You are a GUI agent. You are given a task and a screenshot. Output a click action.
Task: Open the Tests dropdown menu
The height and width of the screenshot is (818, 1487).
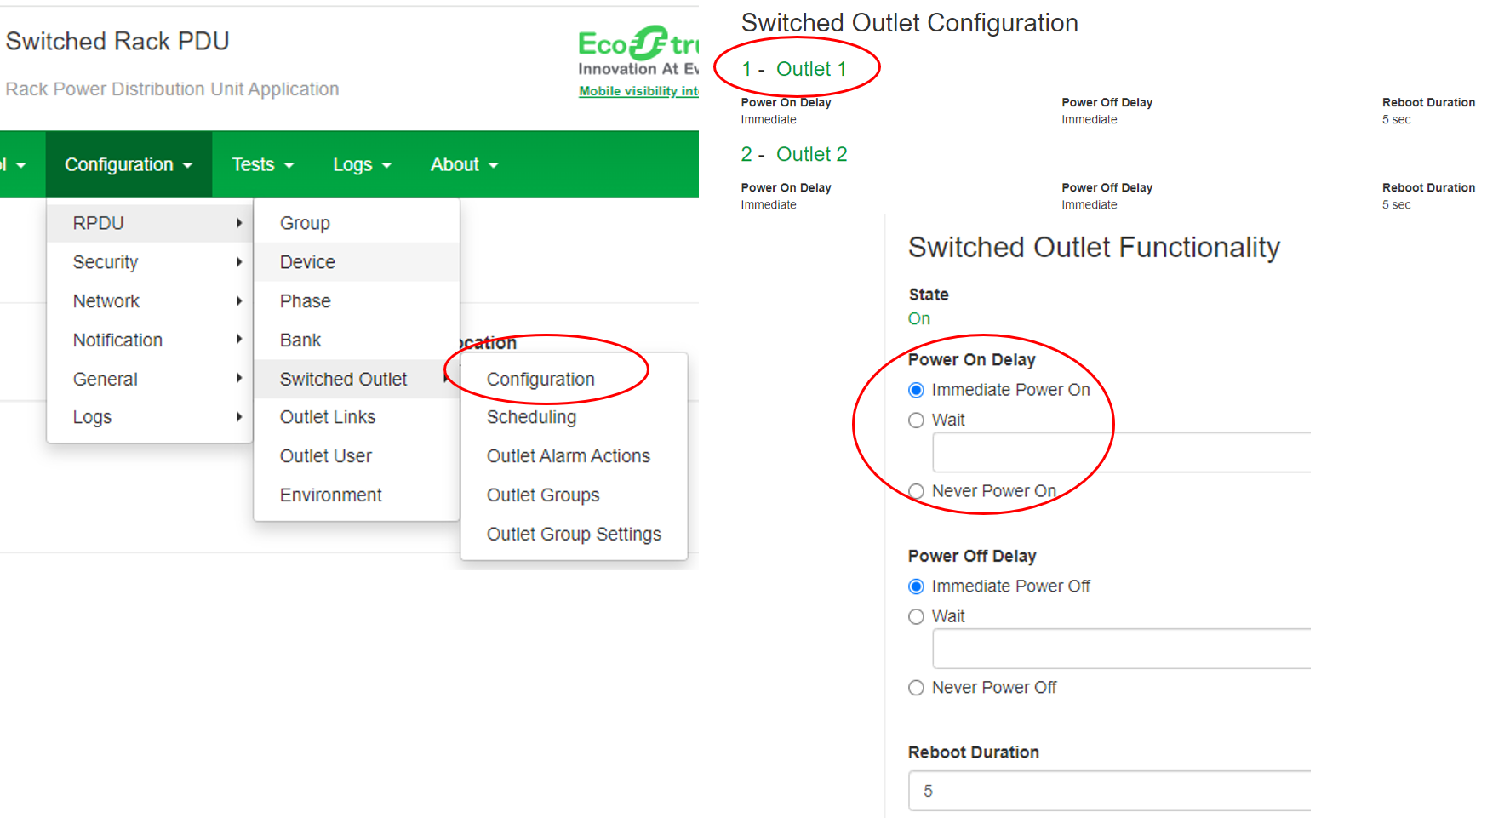[262, 164]
